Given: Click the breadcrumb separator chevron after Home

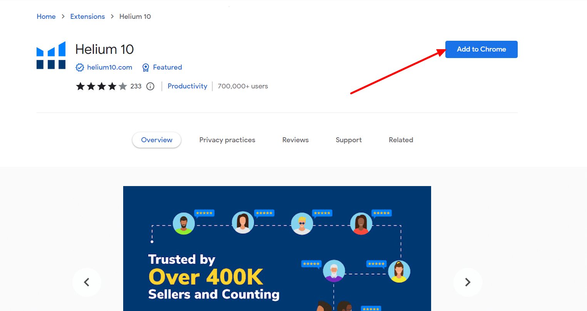Looking at the screenshot, I should (x=63, y=17).
